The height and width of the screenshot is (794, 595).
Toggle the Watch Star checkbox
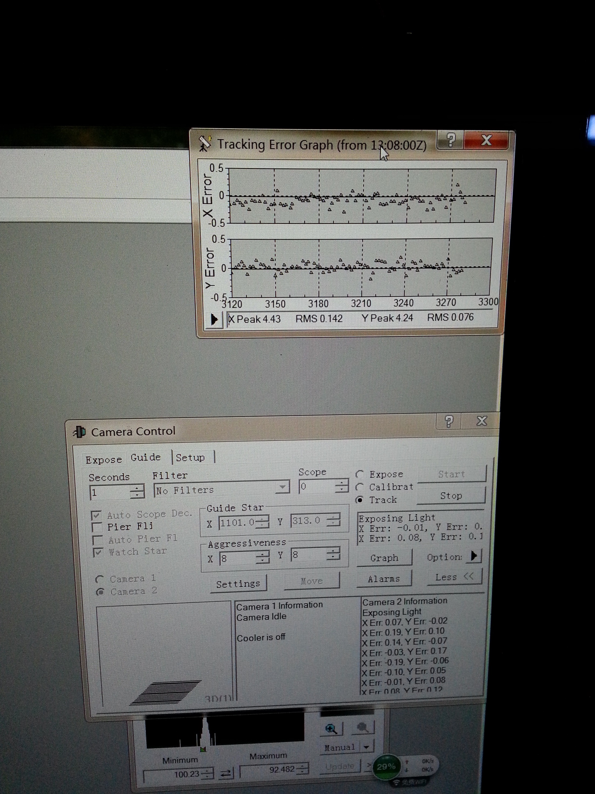pyautogui.click(x=98, y=552)
